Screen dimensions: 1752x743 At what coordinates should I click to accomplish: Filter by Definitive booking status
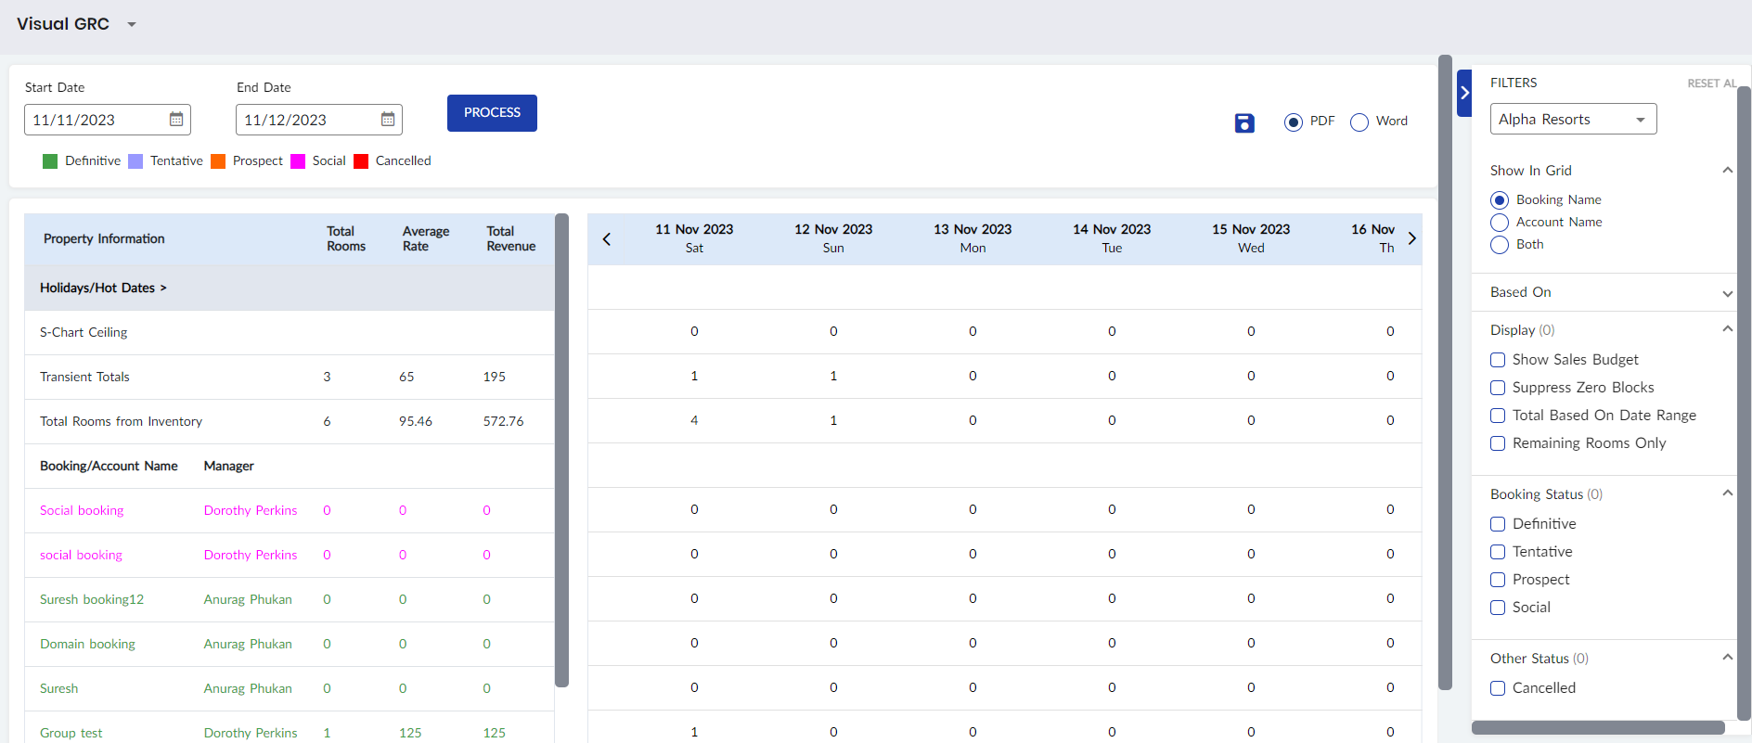click(x=1498, y=524)
